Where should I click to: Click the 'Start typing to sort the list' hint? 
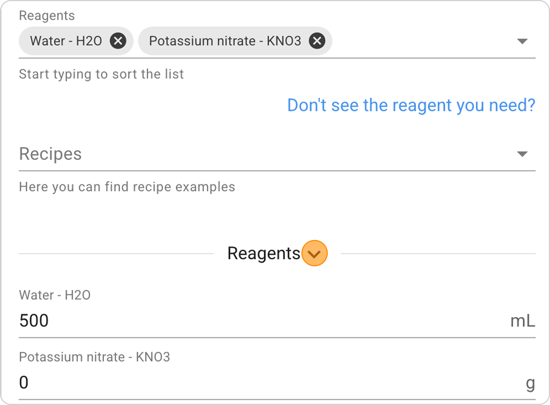coord(101,74)
